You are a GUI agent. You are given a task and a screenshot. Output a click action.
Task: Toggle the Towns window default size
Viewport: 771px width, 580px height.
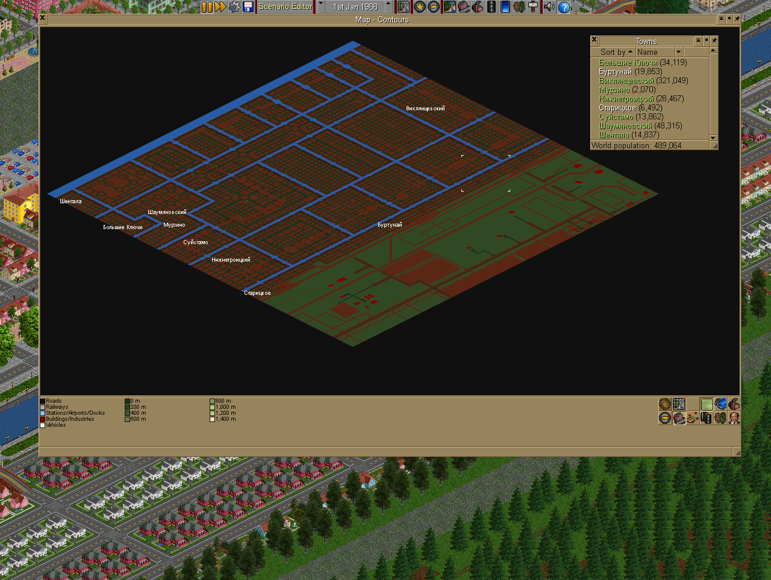(x=706, y=40)
